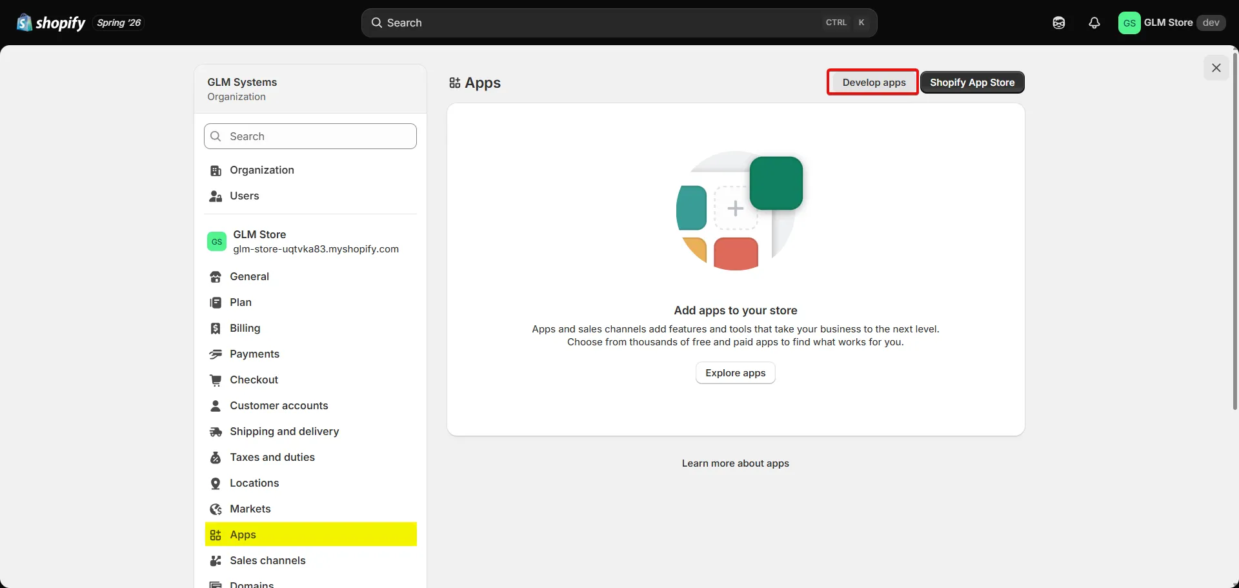Image resolution: width=1239 pixels, height=588 pixels.
Task: Click the Taxes and duties icon
Action: [x=216, y=458]
